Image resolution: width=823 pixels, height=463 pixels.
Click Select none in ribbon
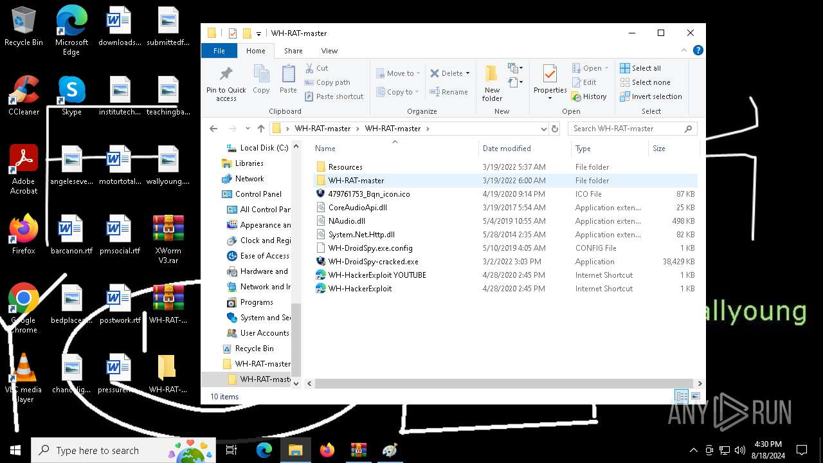point(645,82)
